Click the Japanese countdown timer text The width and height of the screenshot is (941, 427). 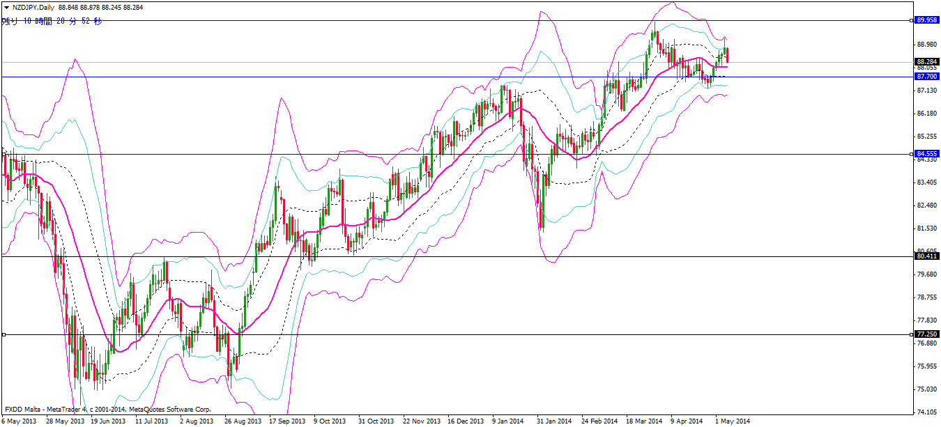click(53, 22)
